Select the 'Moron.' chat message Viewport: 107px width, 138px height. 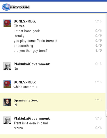pos(19,128)
